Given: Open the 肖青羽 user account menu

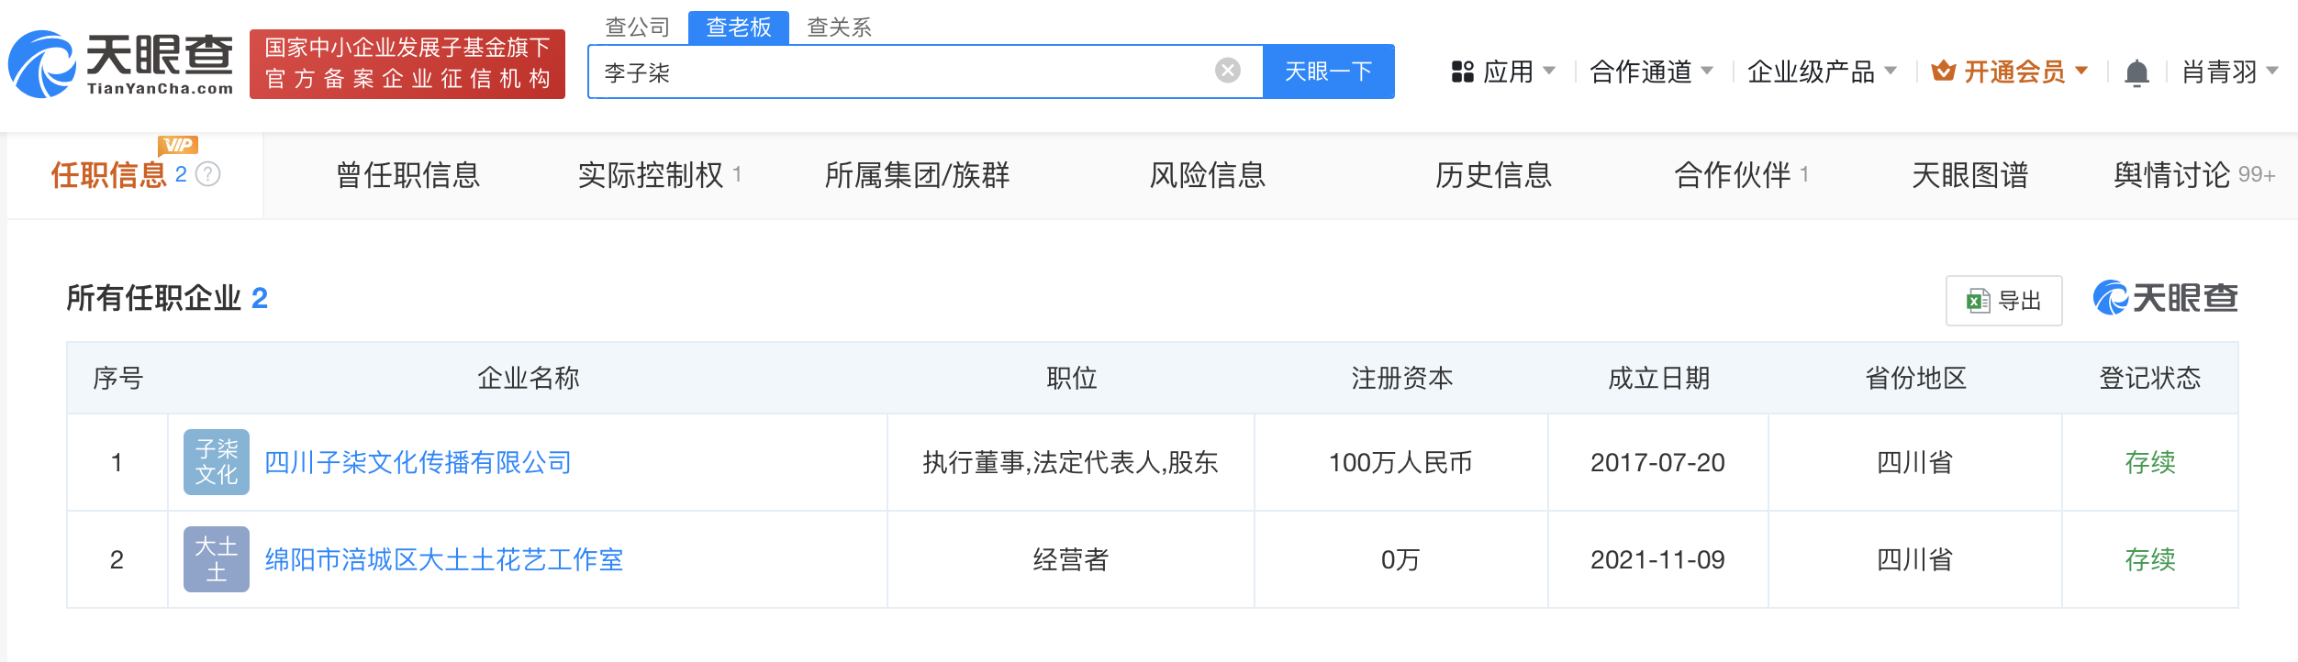Looking at the screenshot, I should click(x=2230, y=72).
